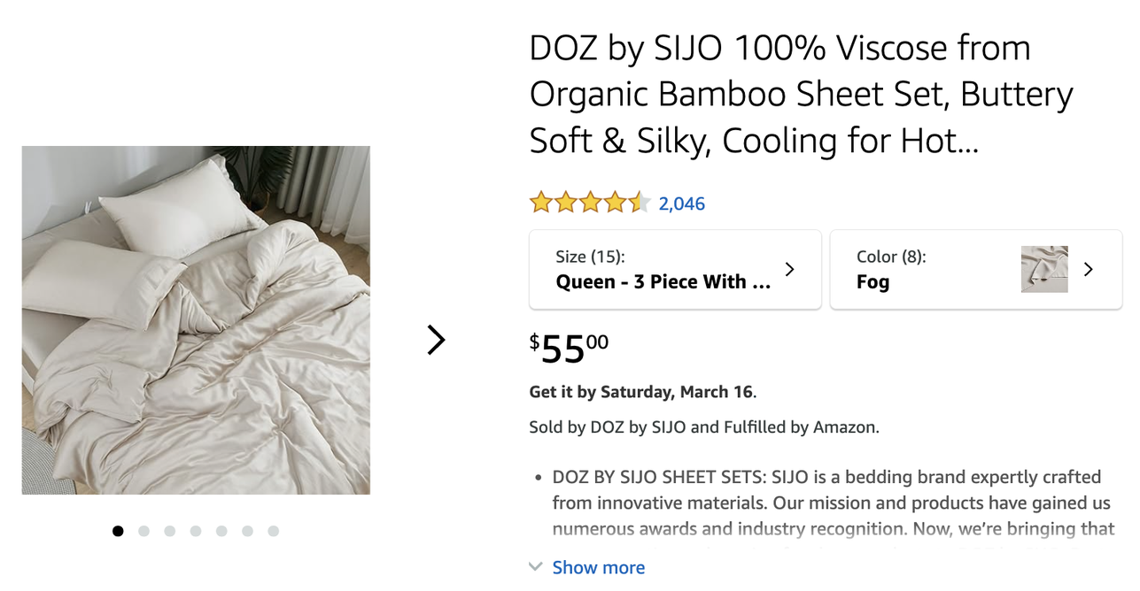Go to the last carousel dot
The image size is (1140, 591).
(x=273, y=531)
